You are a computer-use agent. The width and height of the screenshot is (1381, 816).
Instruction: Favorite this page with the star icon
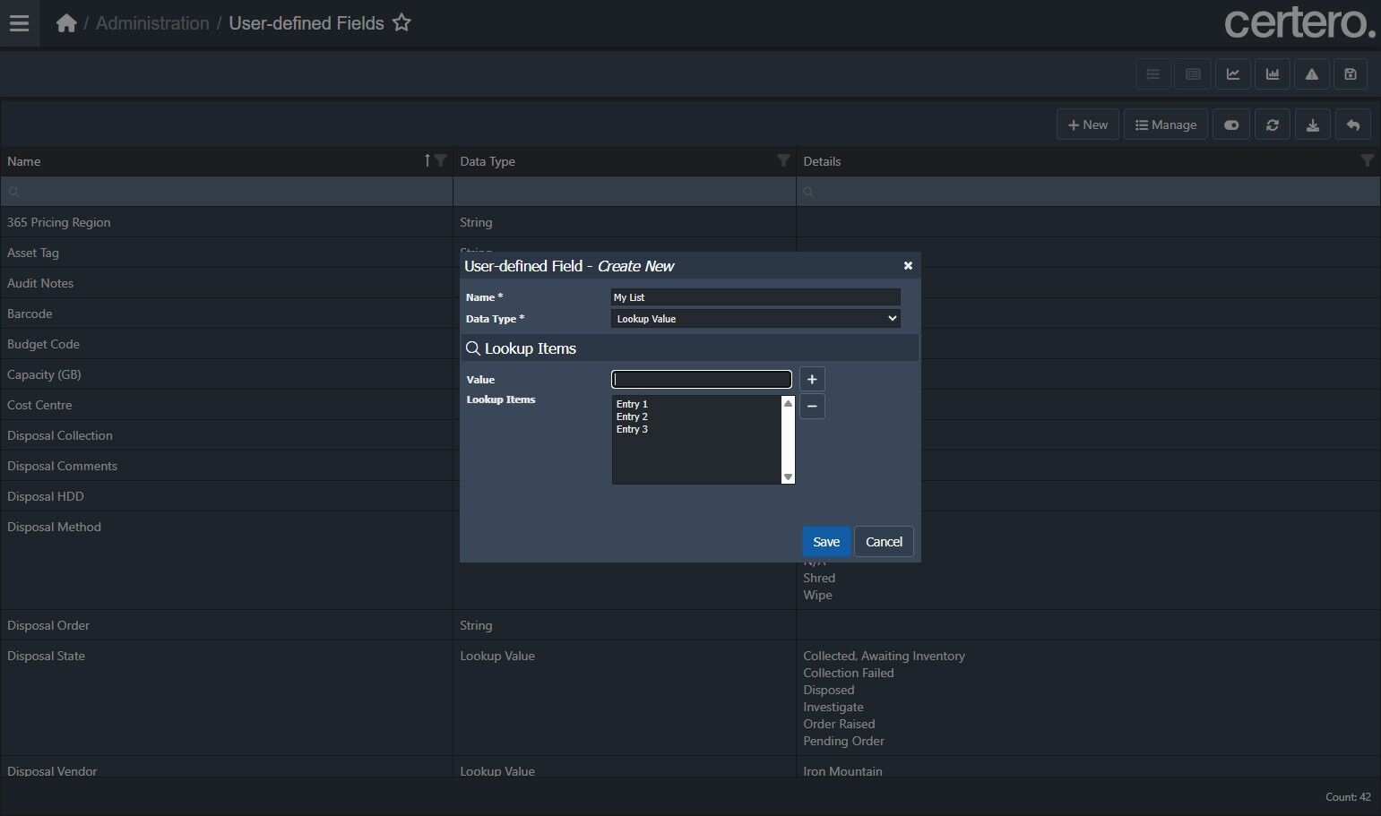[x=401, y=23]
